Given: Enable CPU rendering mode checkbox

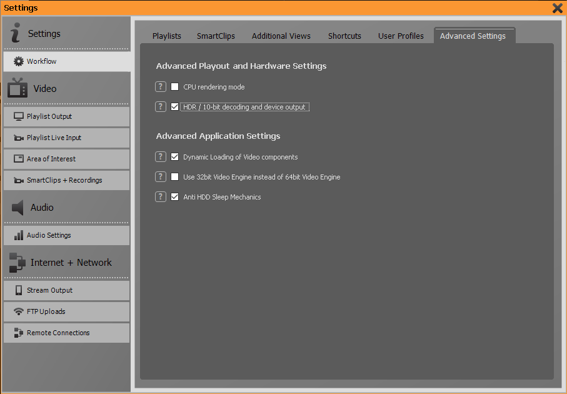Looking at the screenshot, I should [174, 87].
